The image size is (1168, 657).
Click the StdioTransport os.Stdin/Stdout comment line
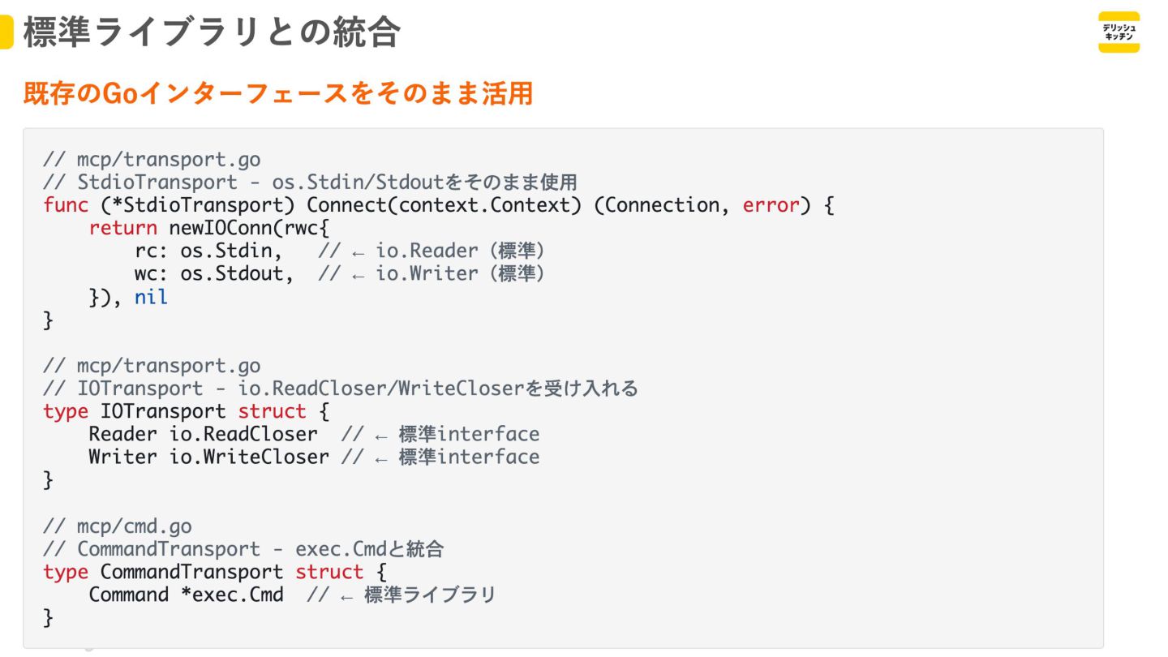[310, 182]
